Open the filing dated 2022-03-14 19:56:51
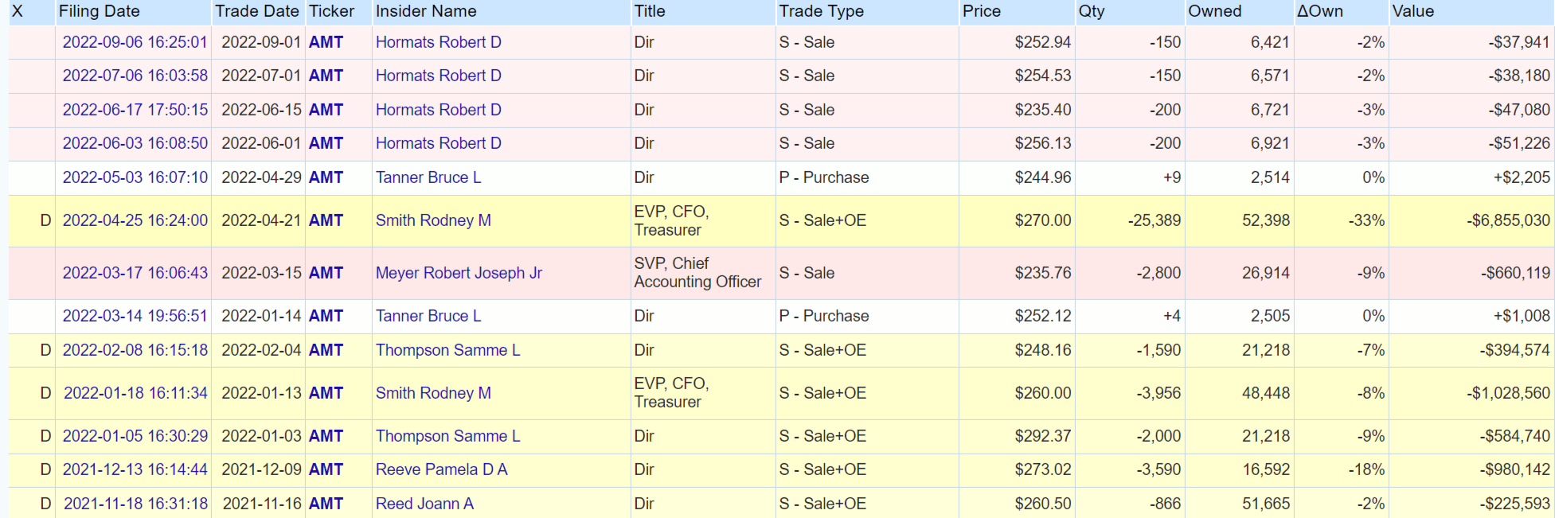Image resolution: width=1555 pixels, height=518 pixels. (x=135, y=316)
